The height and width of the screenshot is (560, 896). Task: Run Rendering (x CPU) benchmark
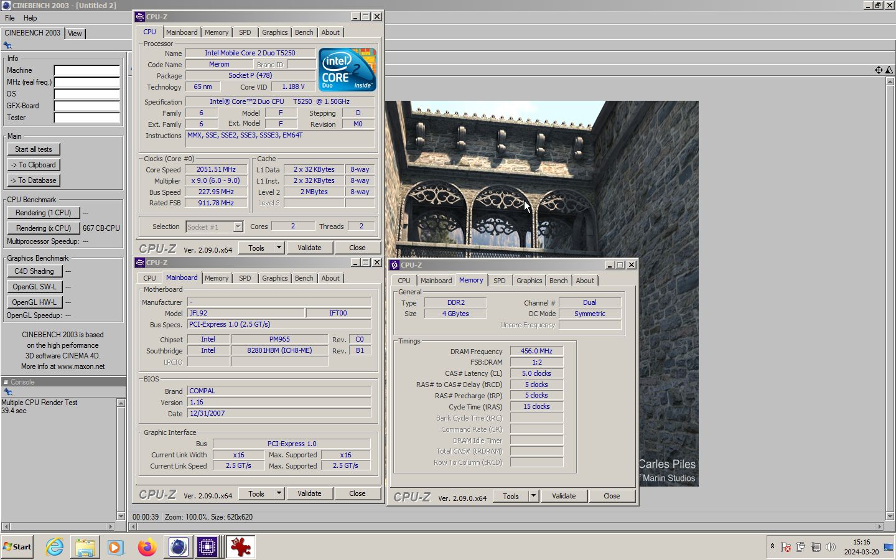tap(44, 228)
